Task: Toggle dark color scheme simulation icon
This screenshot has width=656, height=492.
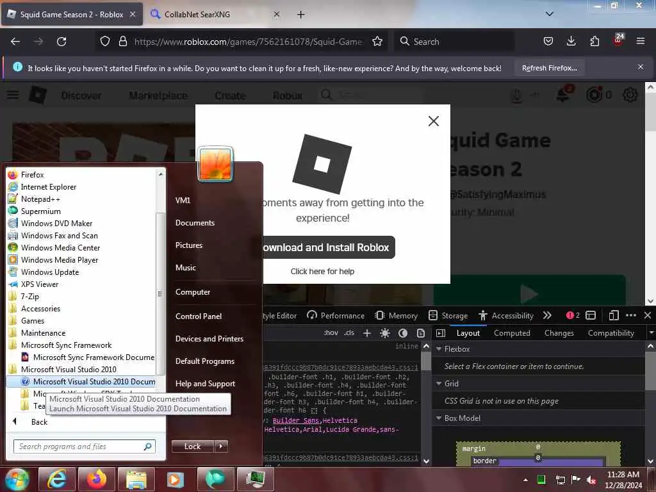Action: pos(403,333)
